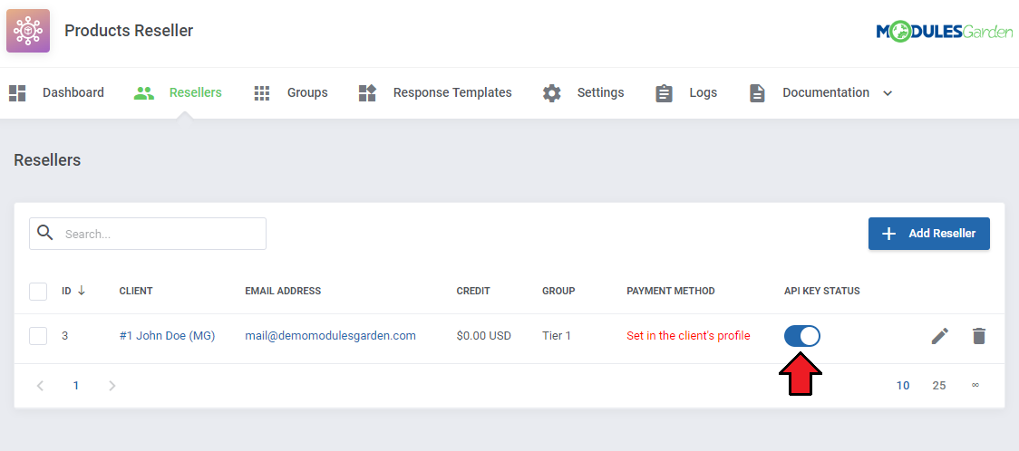Viewport: 1019px width, 451px height.
Task: Click the Products Reseller title text
Action: (129, 31)
